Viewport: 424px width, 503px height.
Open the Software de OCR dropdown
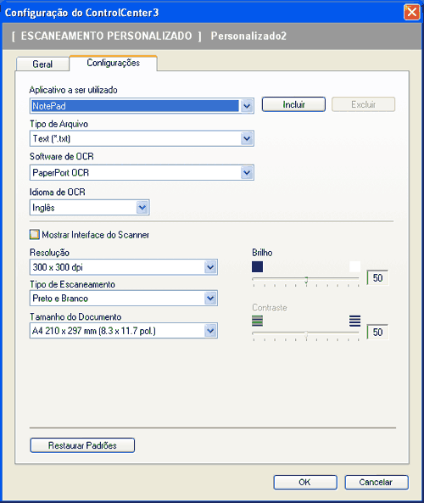tap(247, 172)
